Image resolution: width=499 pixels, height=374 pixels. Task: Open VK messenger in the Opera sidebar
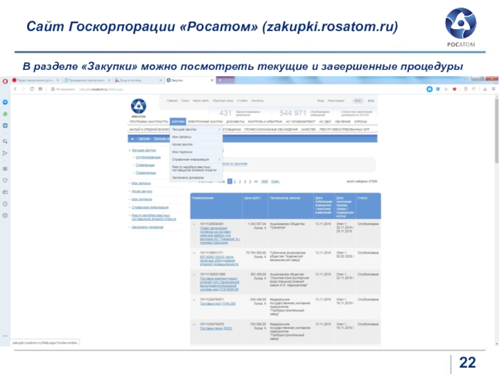[5, 126]
